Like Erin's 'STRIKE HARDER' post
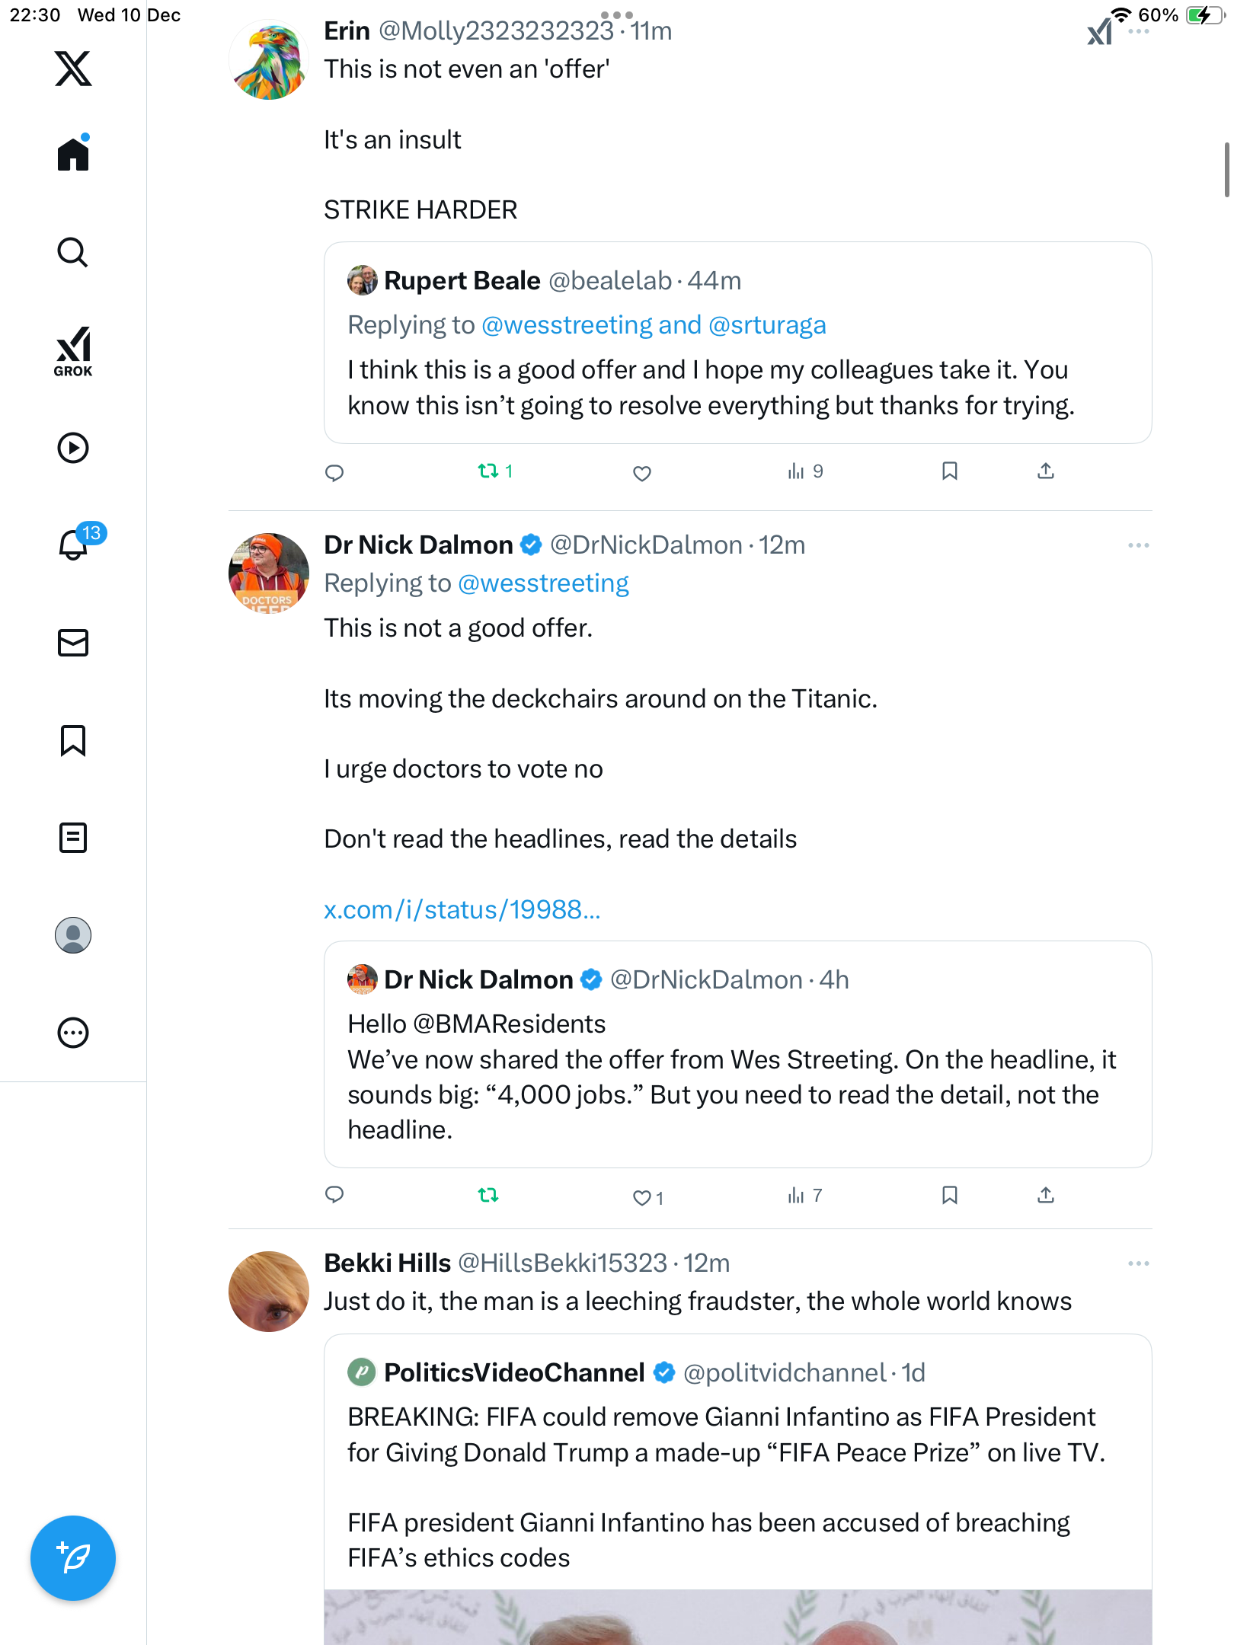The width and height of the screenshot is (1234, 1645). click(x=642, y=473)
